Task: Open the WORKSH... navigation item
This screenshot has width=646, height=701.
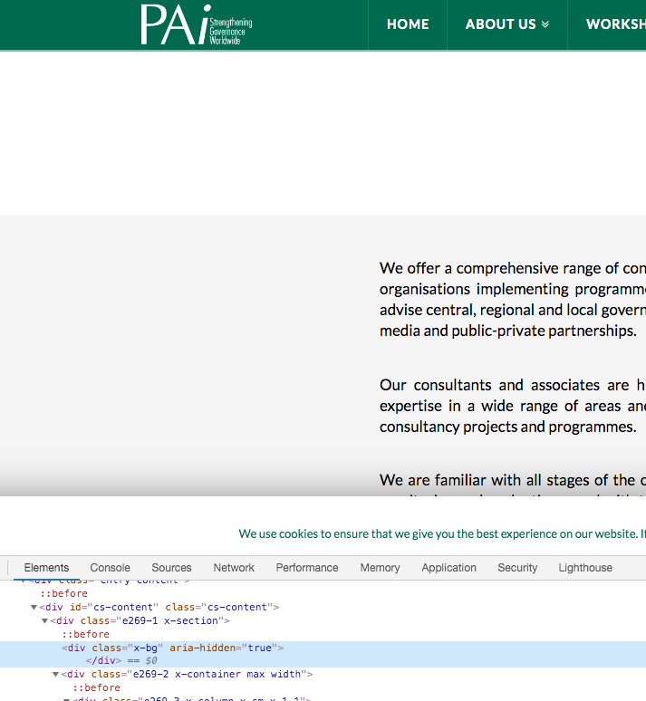Action: click(x=616, y=24)
